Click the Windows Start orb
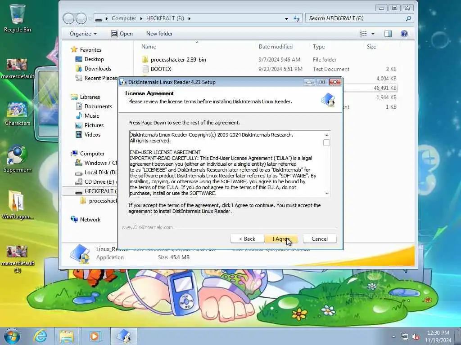This screenshot has height=345, width=461. [12, 336]
